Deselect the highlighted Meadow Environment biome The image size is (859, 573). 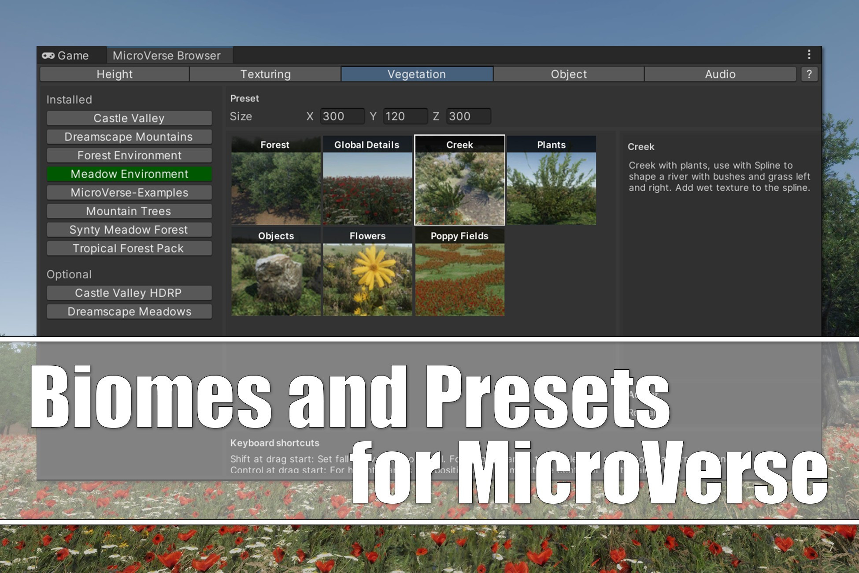pos(129,174)
